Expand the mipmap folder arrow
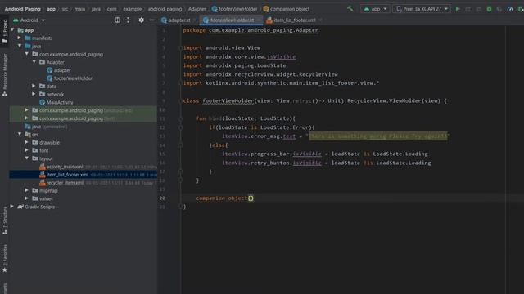This screenshot has width=524, height=294. 26,190
